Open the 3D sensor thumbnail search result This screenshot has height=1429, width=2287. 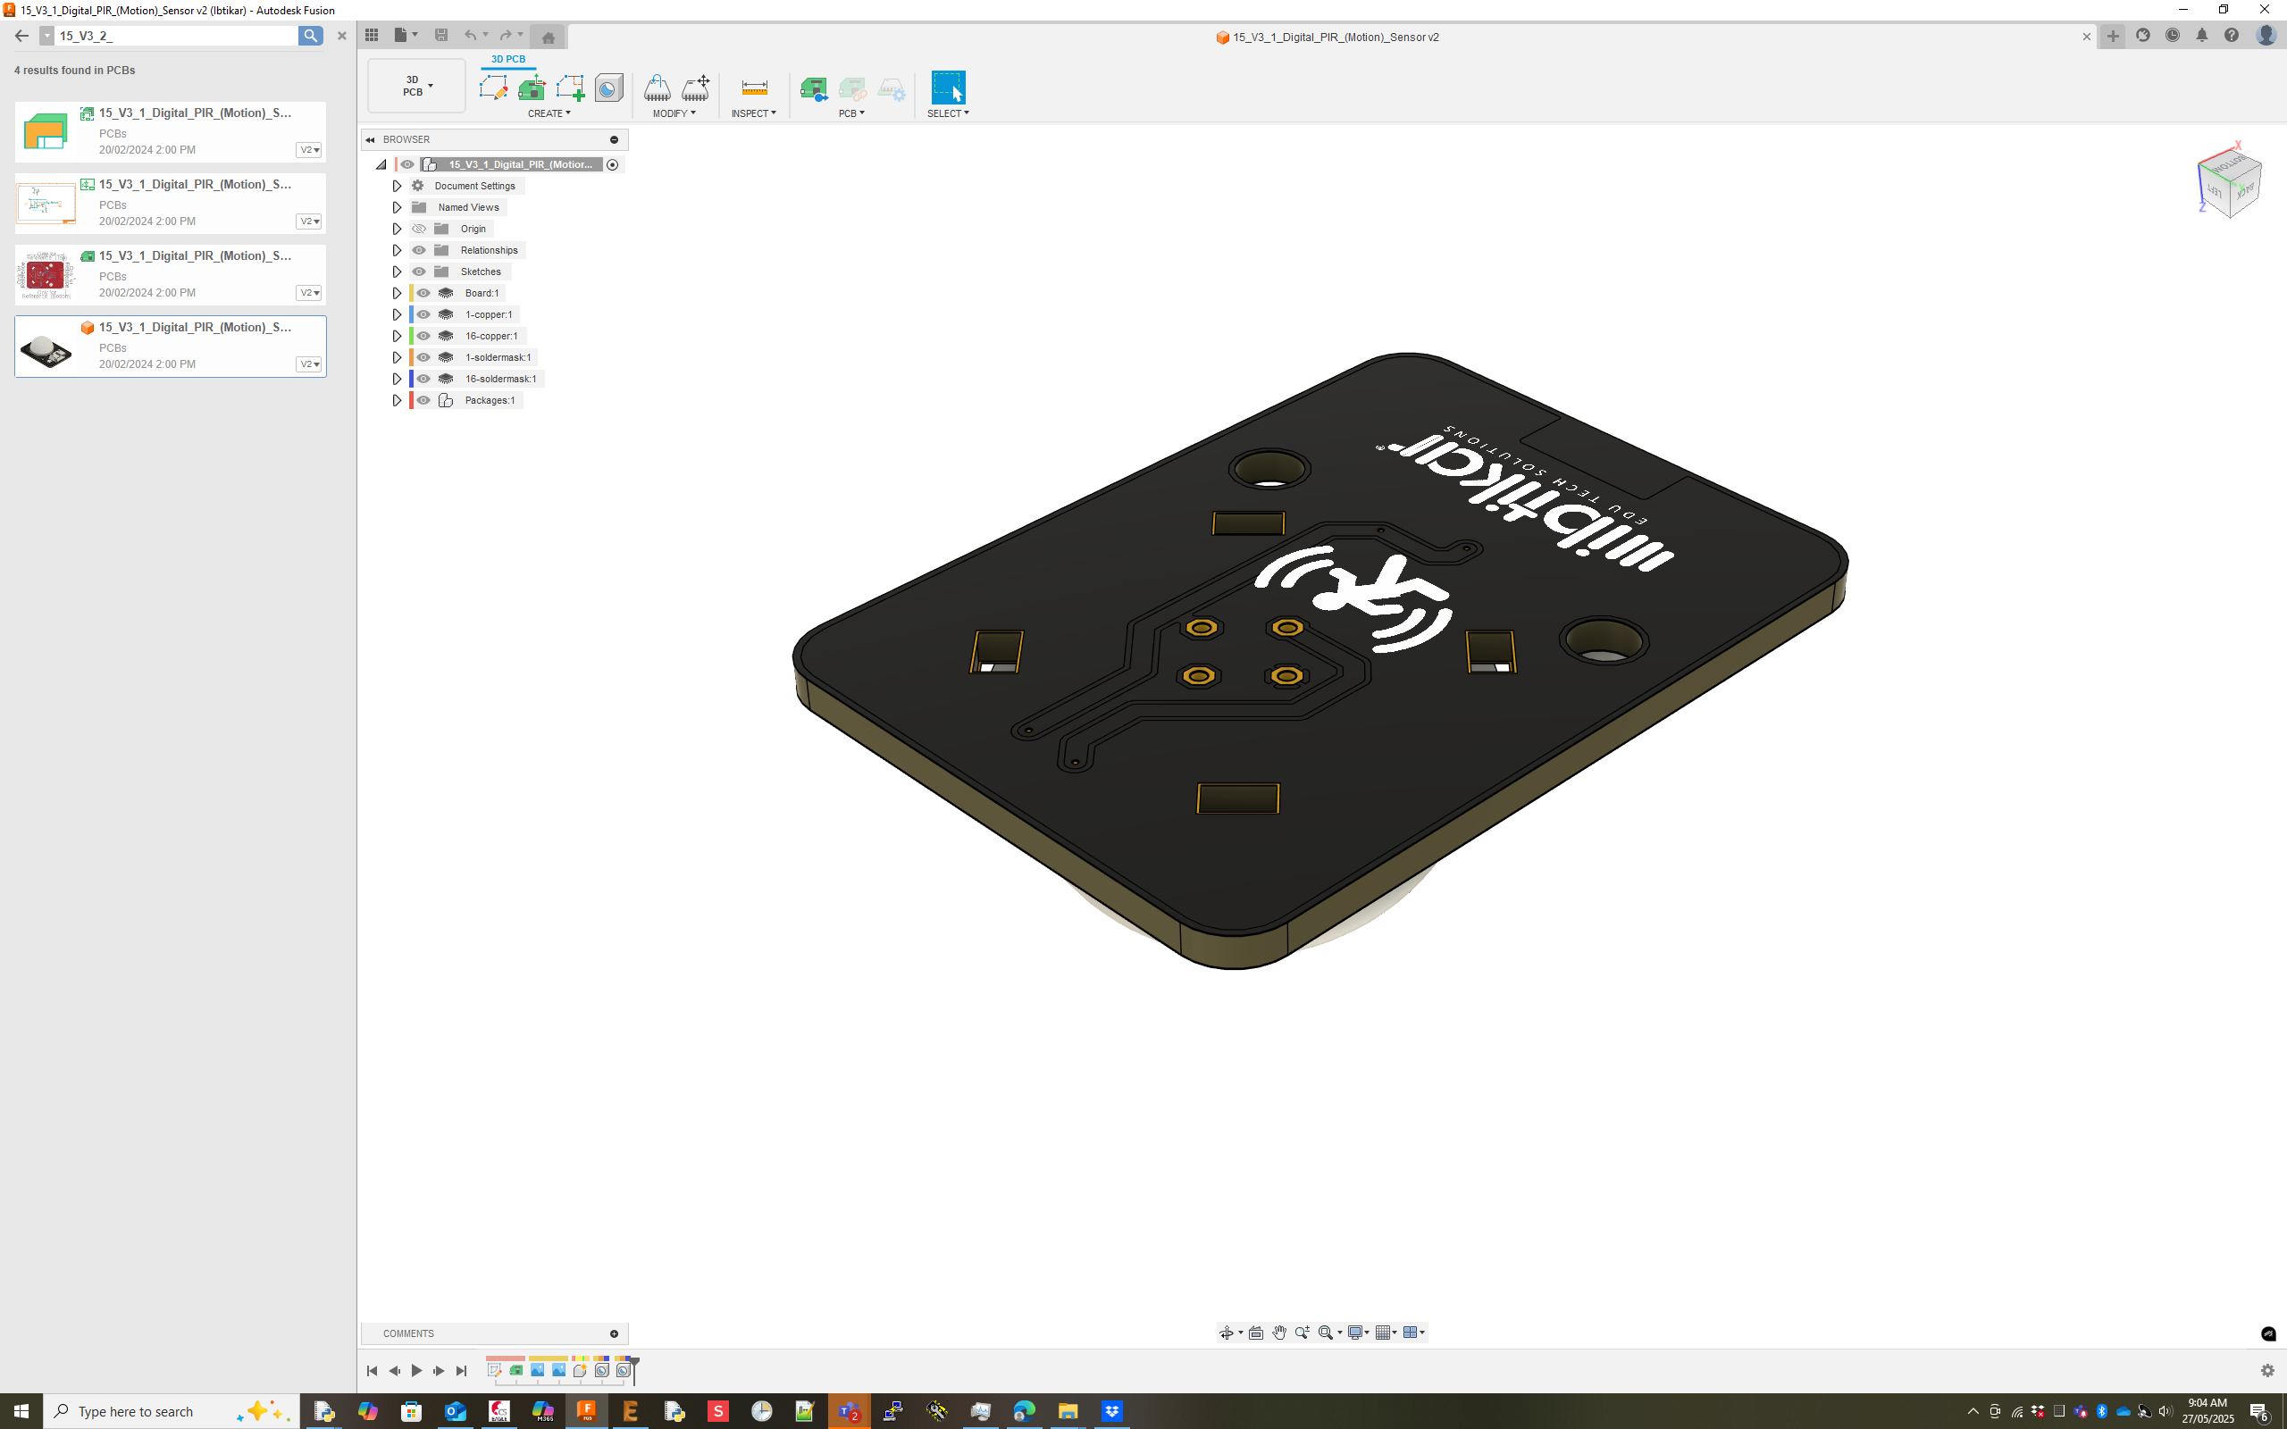pyautogui.click(x=46, y=347)
